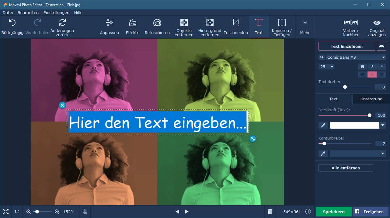
Task: Pick outline color with the eyedropper
Action: pyautogui.click(x=323, y=154)
